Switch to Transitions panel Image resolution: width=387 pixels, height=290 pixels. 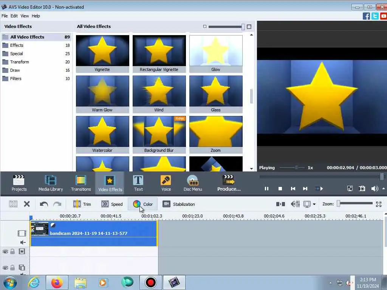click(81, 183)
